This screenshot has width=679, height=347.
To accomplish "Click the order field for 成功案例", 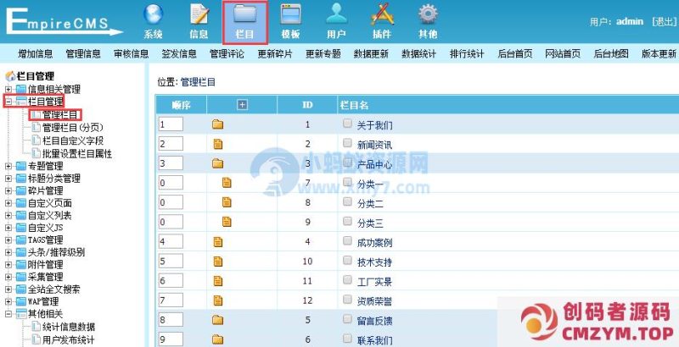I will point(171,241).
